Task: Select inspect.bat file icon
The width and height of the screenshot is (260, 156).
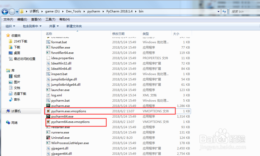Action: click(48, 74)
